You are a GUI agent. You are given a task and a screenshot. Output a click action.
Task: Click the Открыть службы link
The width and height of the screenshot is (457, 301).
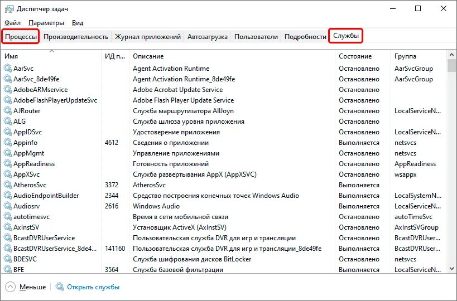pos(93,287)
